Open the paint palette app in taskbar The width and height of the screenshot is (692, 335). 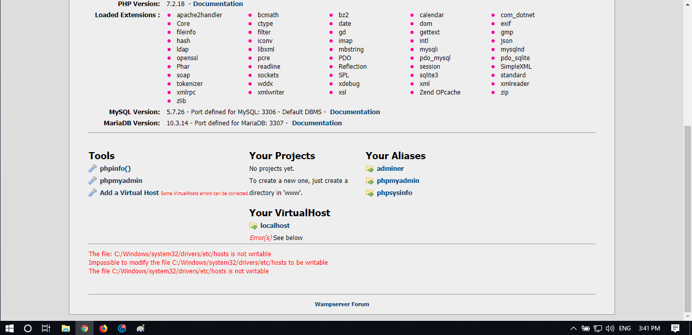141,328
